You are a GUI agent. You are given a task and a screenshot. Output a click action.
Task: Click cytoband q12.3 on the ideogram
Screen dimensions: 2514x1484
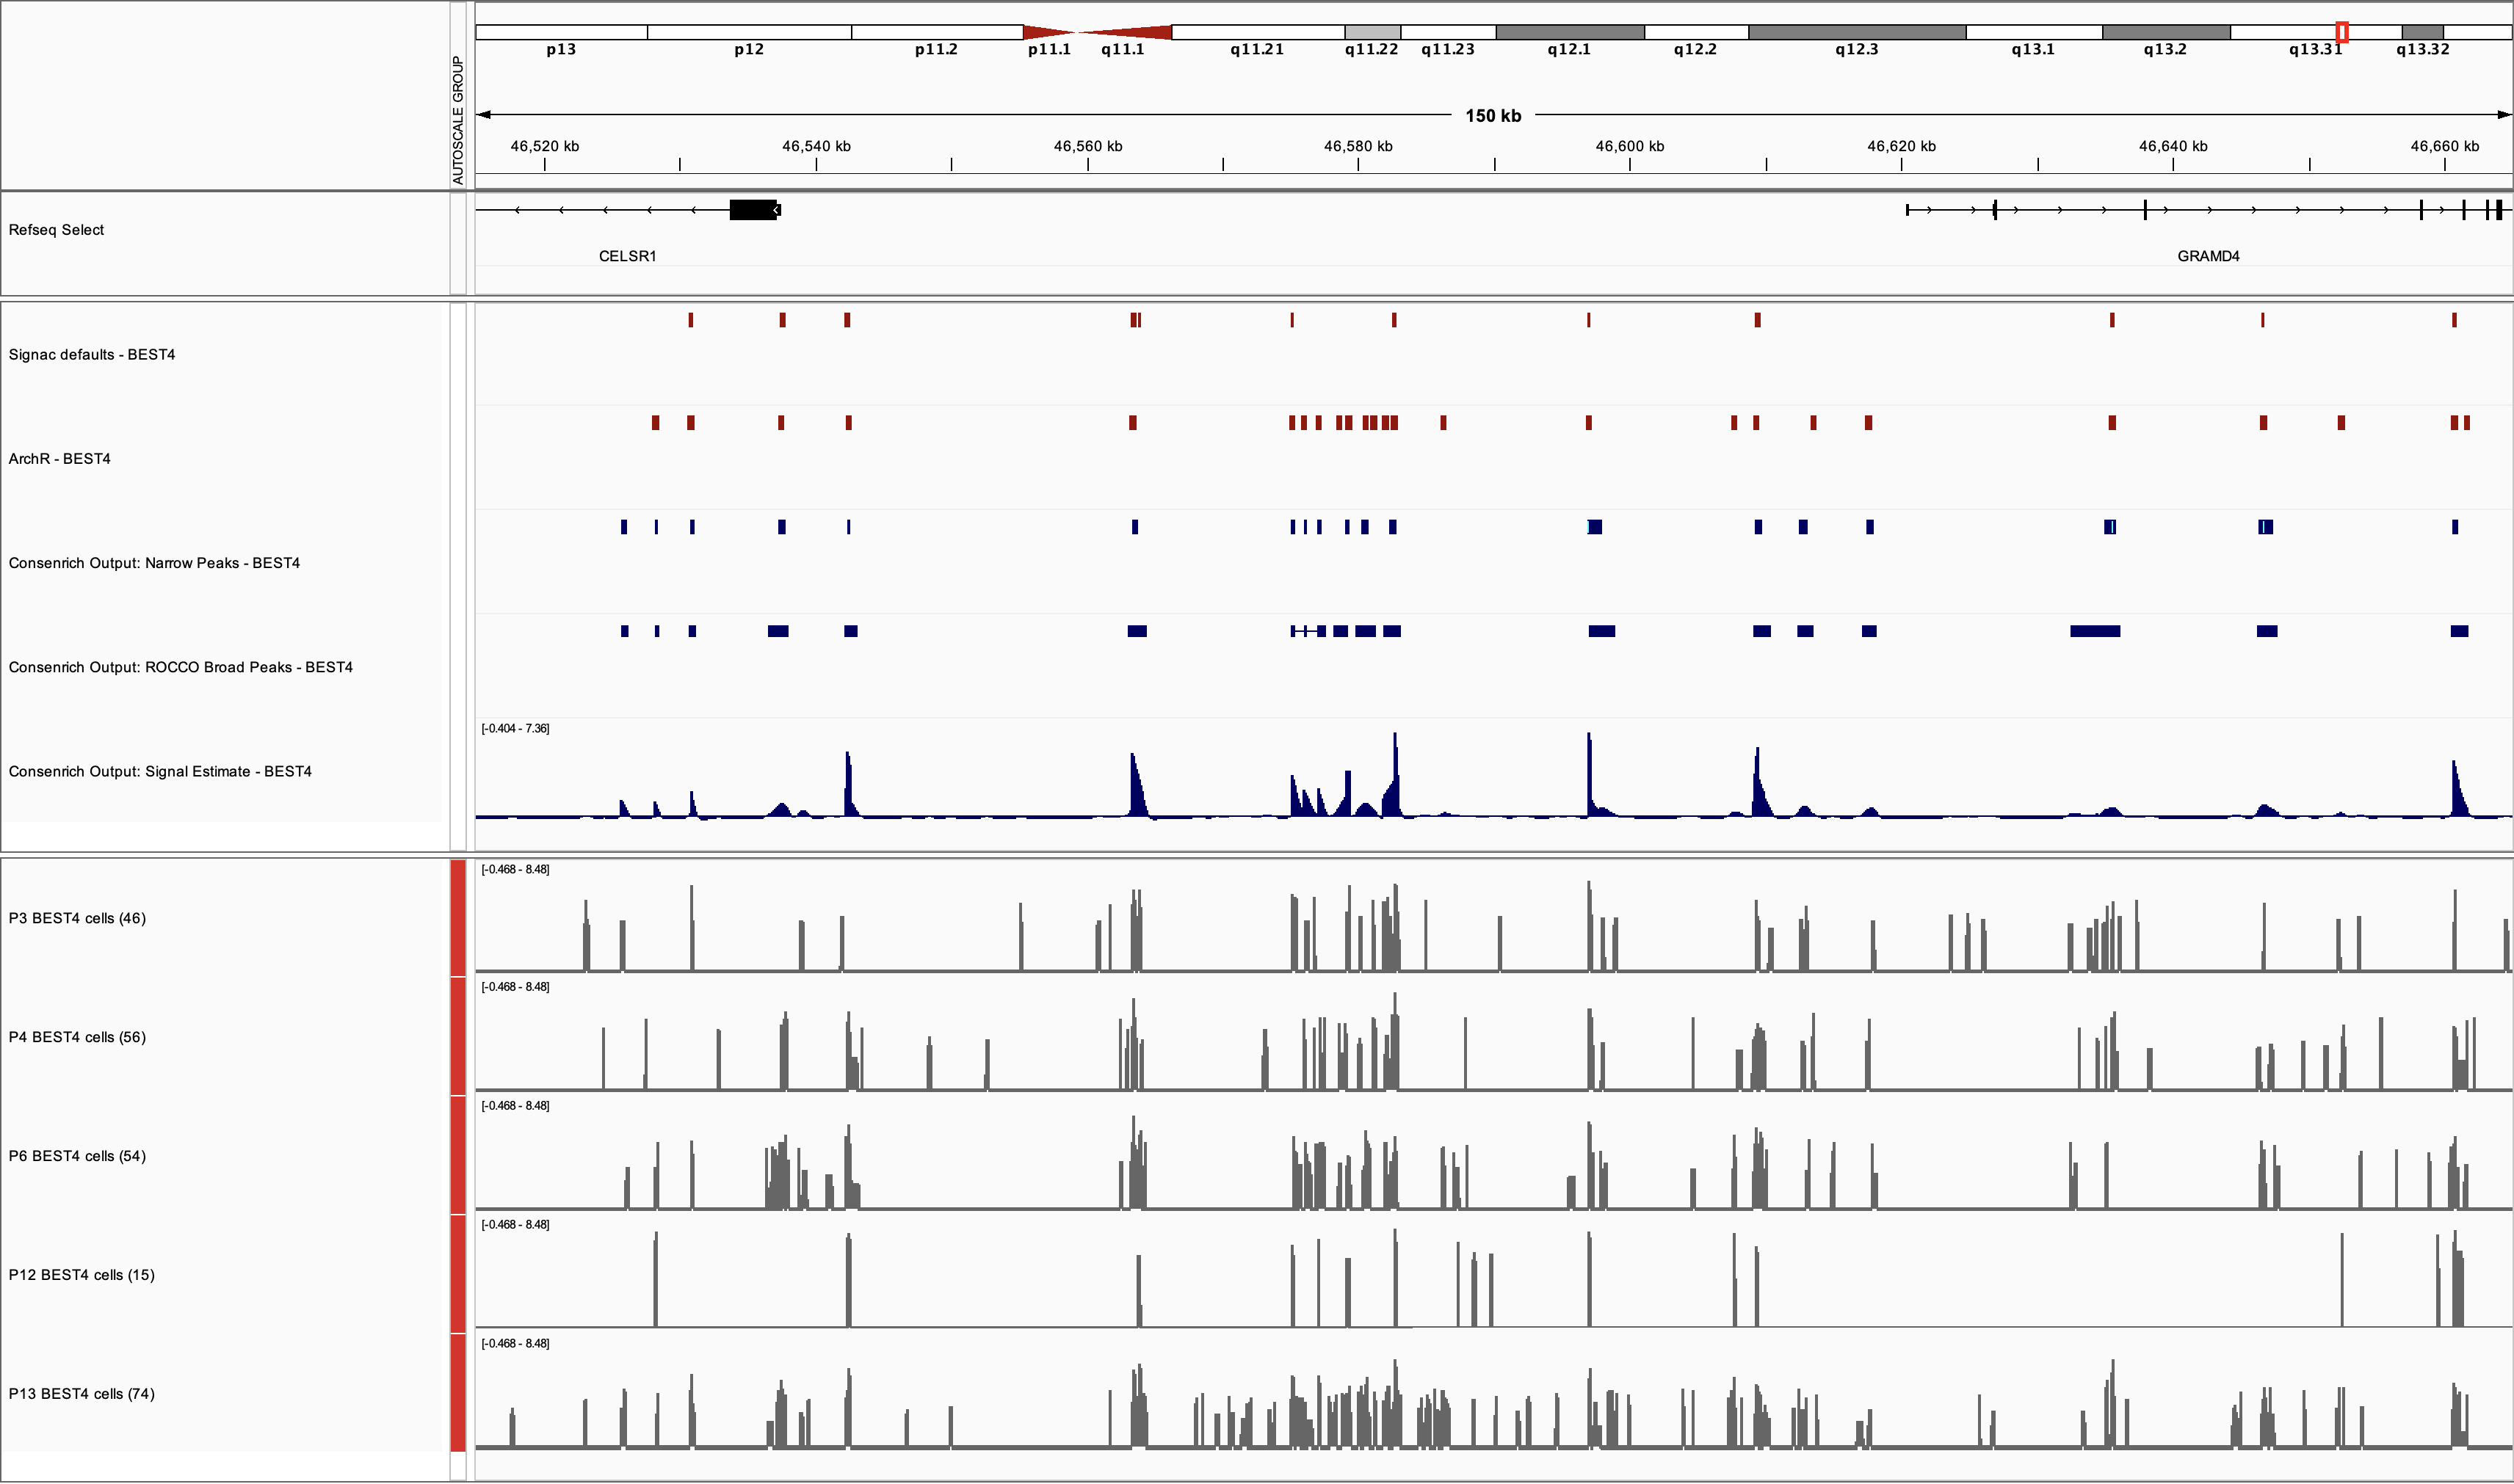[1857, 32]
